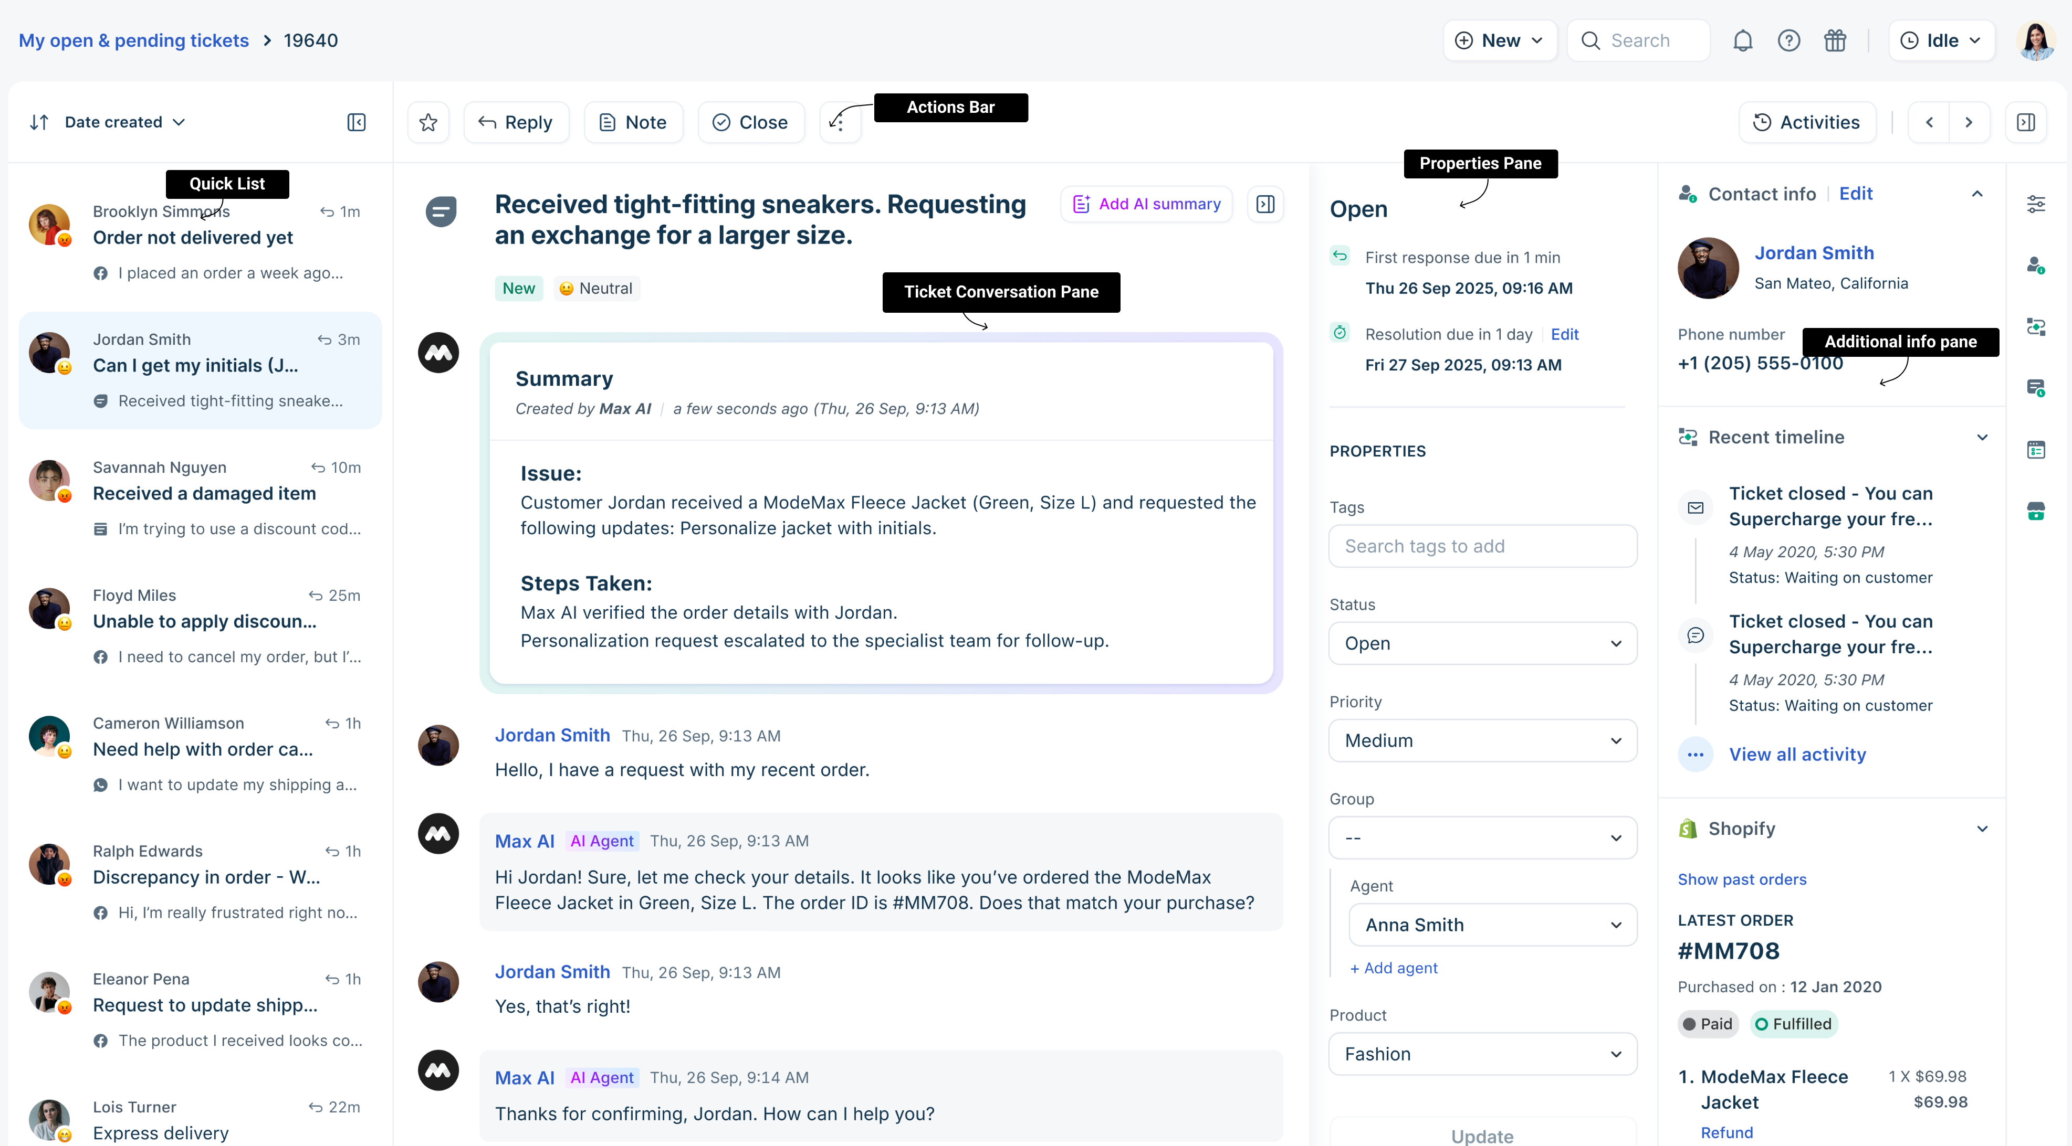The width and height of the screenshot is (2072, 1146).
Task: Click the gift box icon
Action: [1835, 40]
